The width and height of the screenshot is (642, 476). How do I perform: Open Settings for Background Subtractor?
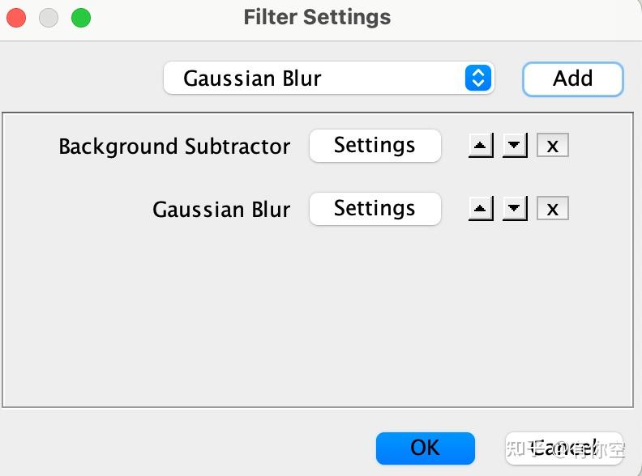pyautogui.click(x=374, y=146)
